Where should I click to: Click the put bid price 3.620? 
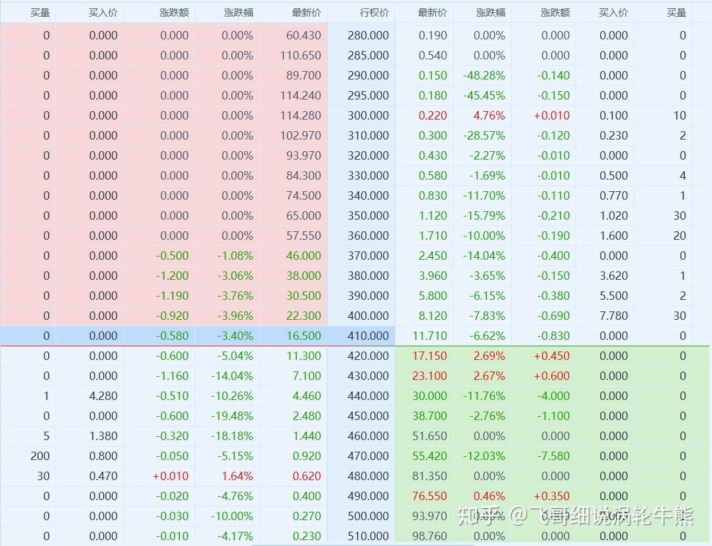tap(613, 276)
